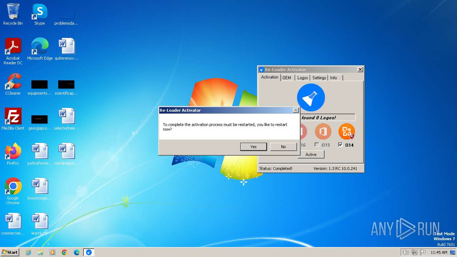457x257 pixels.
Task: Select the quiteremov... Word document
Action: click(66, 49)
